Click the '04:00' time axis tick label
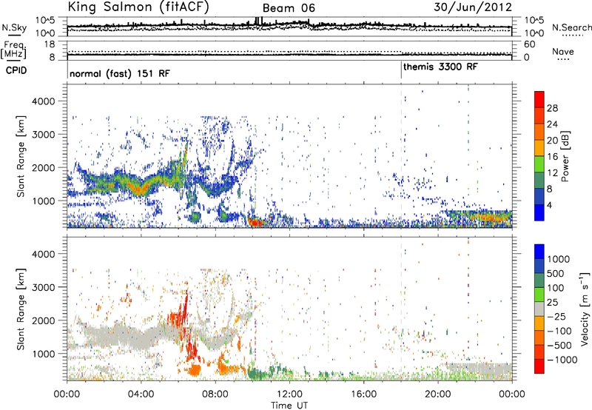Image resolution: width=592 pixels, height=410 pixels. [x=141, y=394]
